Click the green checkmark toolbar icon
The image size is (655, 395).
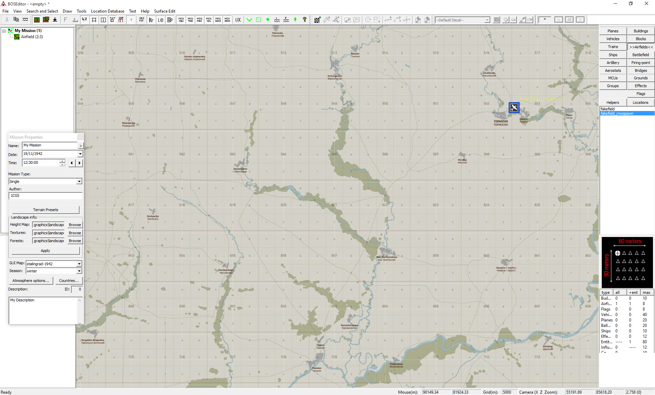pos(249,20)
